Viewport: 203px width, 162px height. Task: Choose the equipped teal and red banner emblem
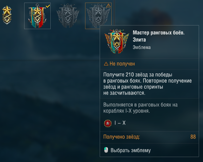coord(37,16)
